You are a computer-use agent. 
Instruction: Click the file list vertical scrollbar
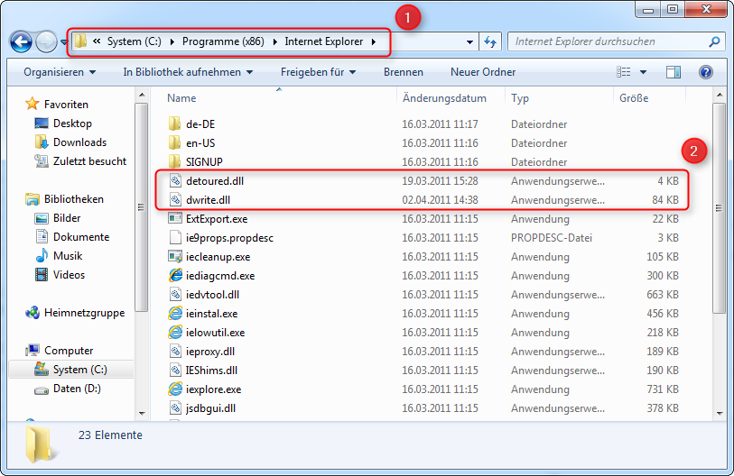click(x=719, y=208)
